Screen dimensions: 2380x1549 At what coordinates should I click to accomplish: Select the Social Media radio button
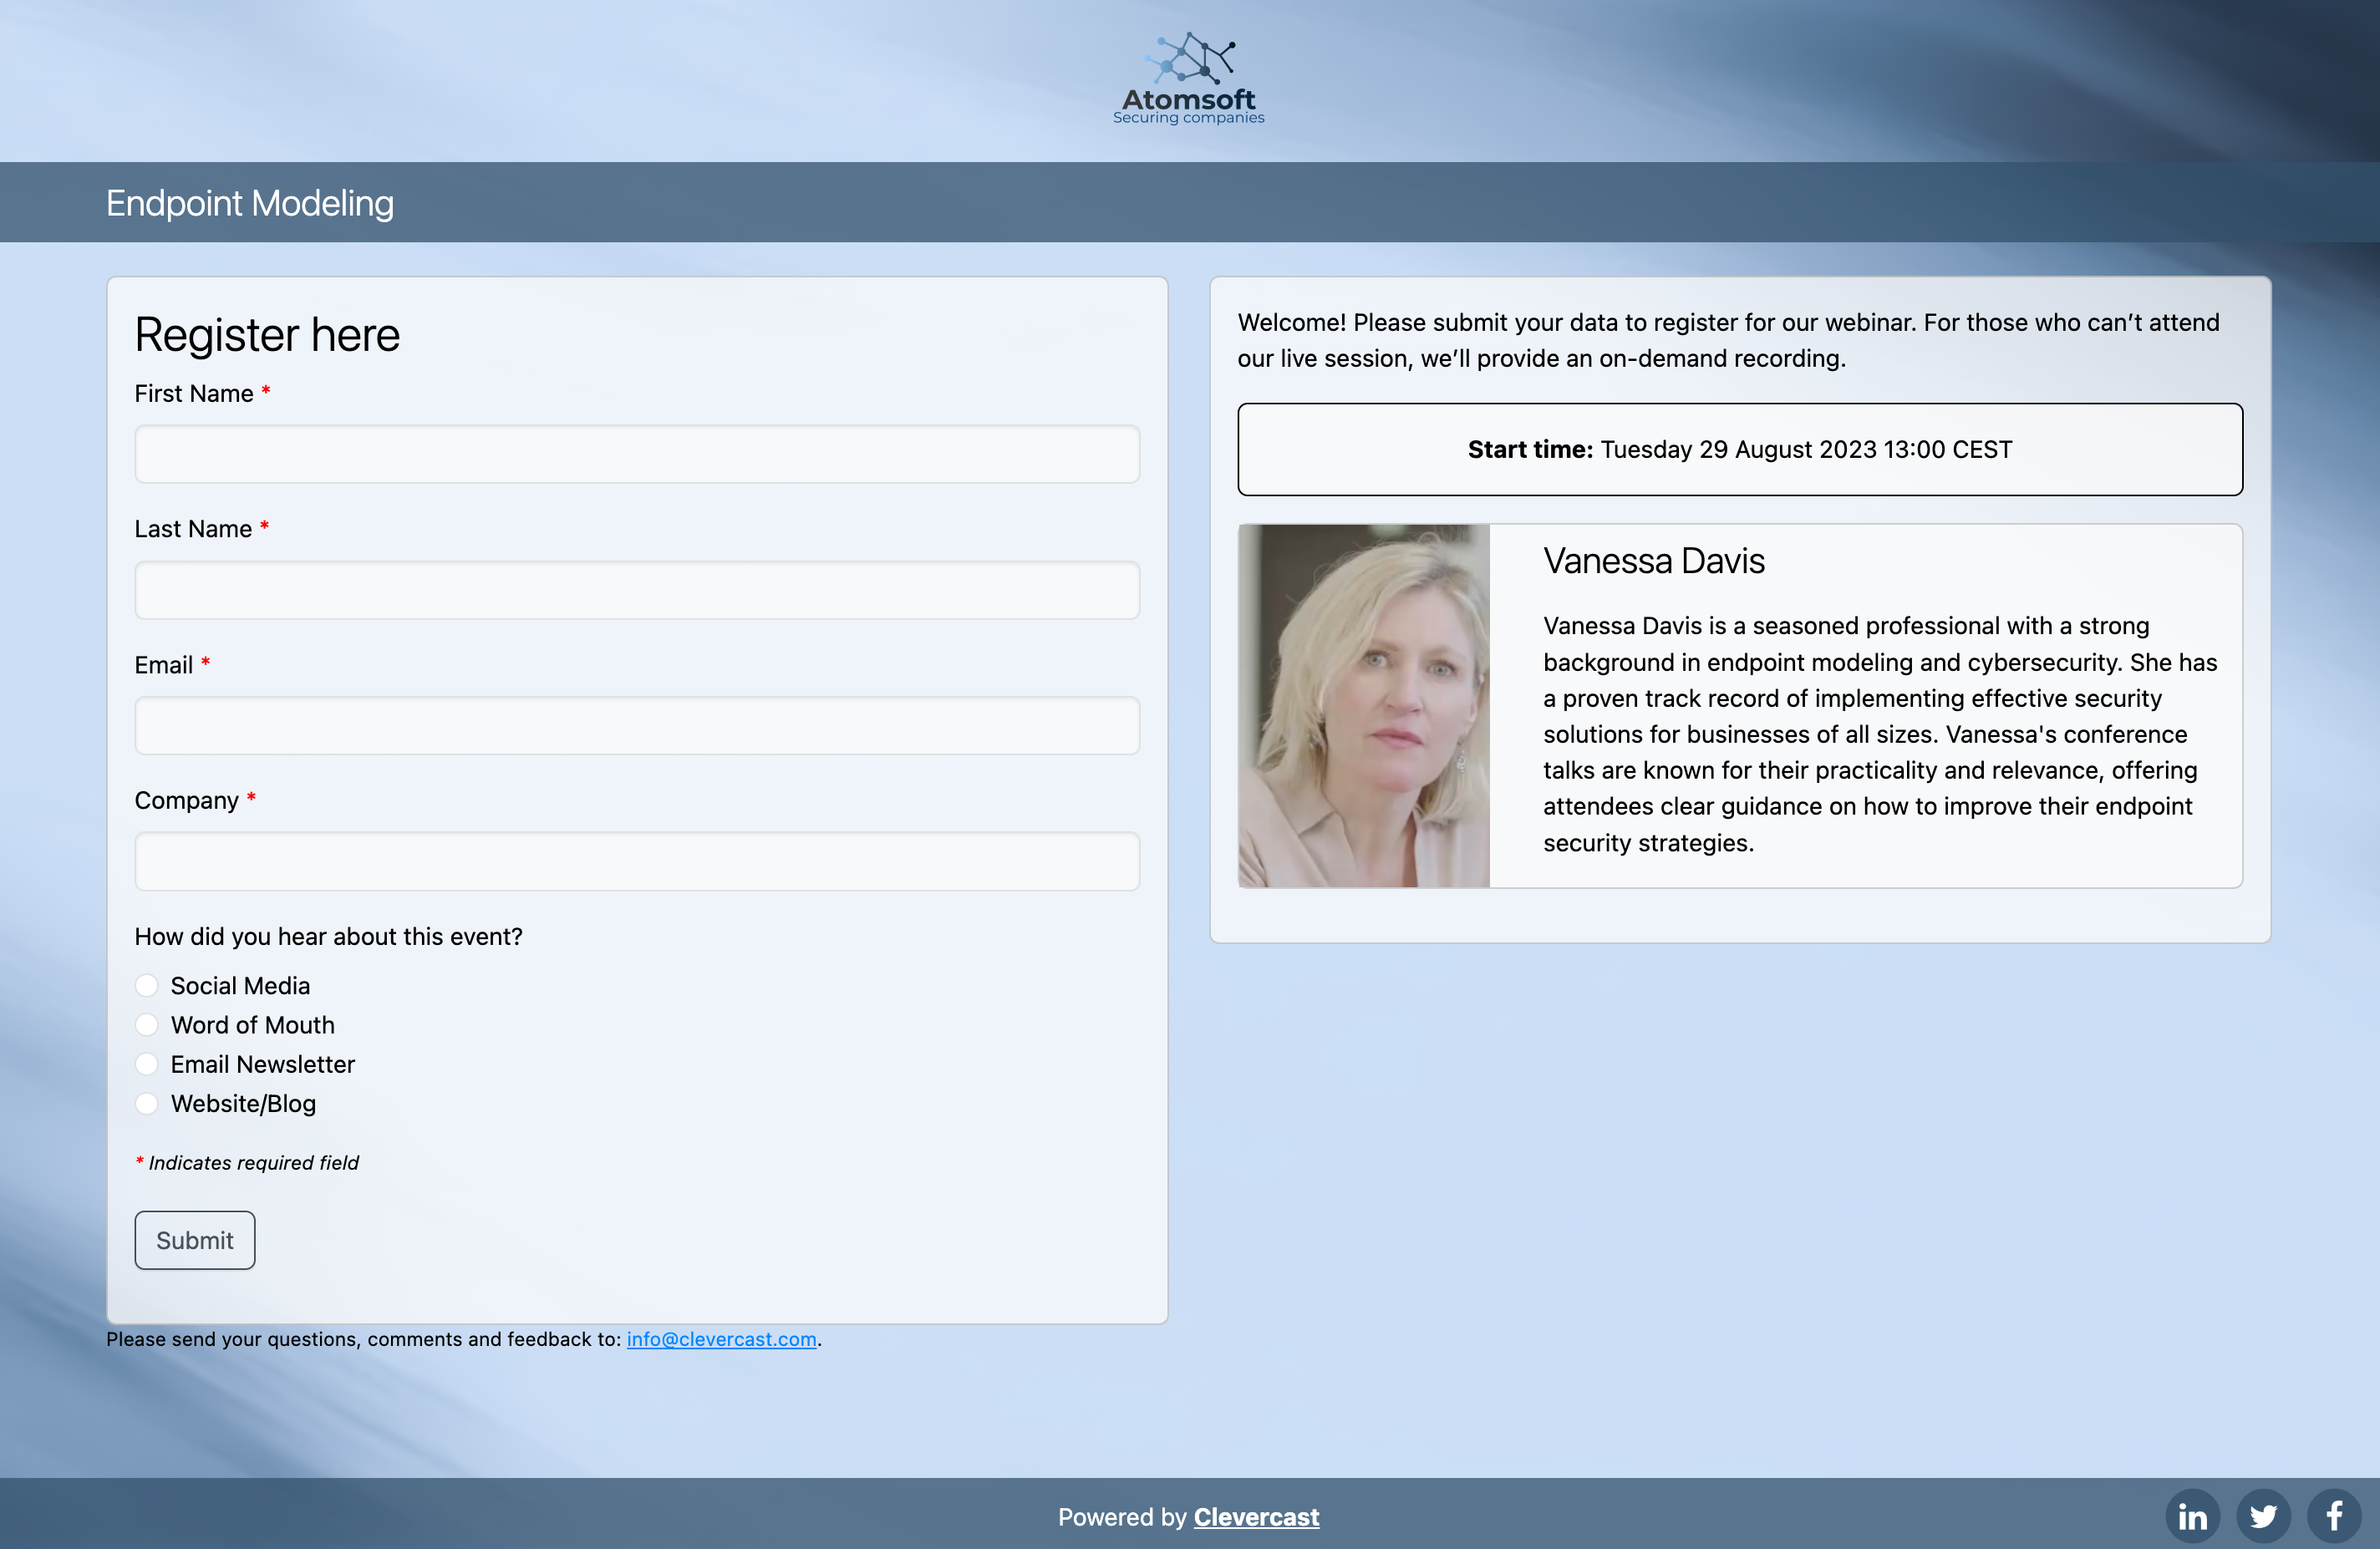(145, 985)
